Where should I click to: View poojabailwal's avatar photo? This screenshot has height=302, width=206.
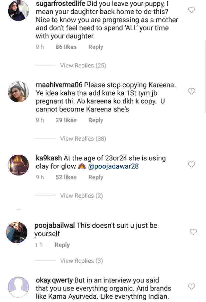coord(17,232)
